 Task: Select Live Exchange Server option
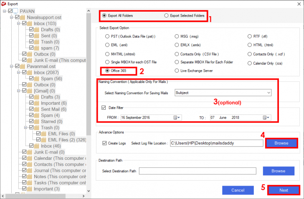pyautogui.click(x=177, y=71)
